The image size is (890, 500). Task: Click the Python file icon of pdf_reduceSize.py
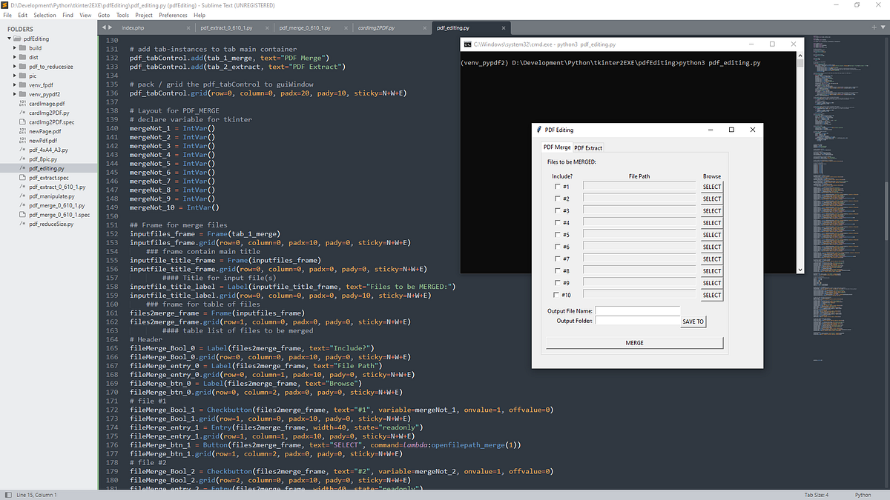pyautogui.click(x=23, y=224)
